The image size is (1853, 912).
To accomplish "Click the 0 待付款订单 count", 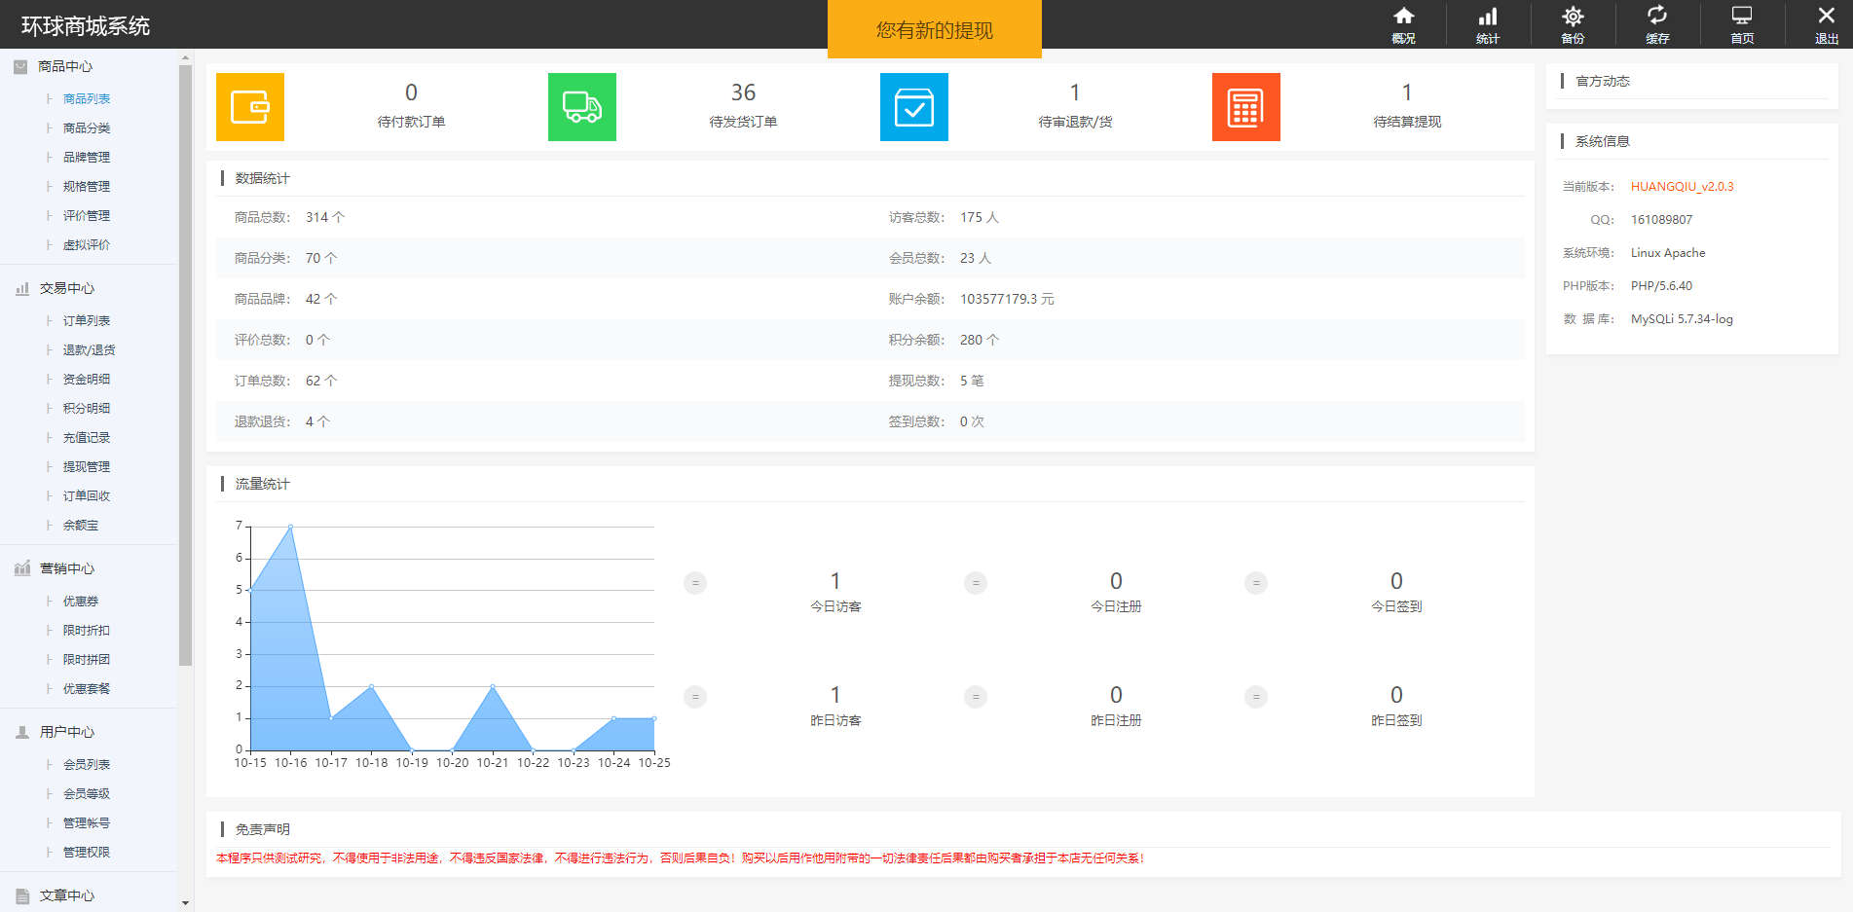I will pos(411,92).
